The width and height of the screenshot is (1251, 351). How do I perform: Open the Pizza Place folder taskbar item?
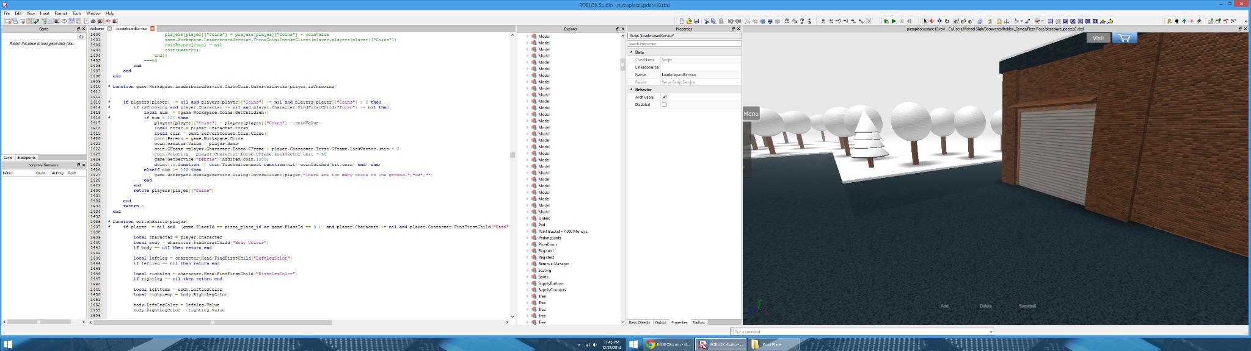[x=773, y=344]
